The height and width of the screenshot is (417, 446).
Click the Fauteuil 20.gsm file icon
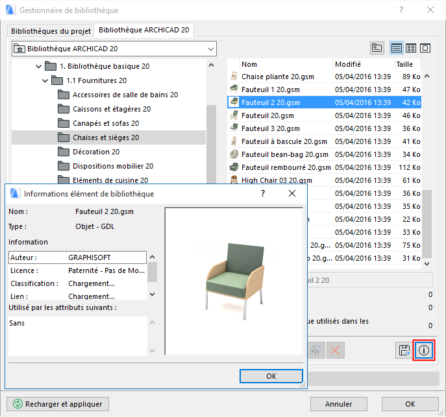234,115
